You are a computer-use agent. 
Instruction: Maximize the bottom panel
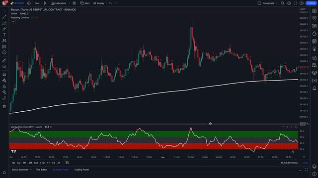point(306,170)
